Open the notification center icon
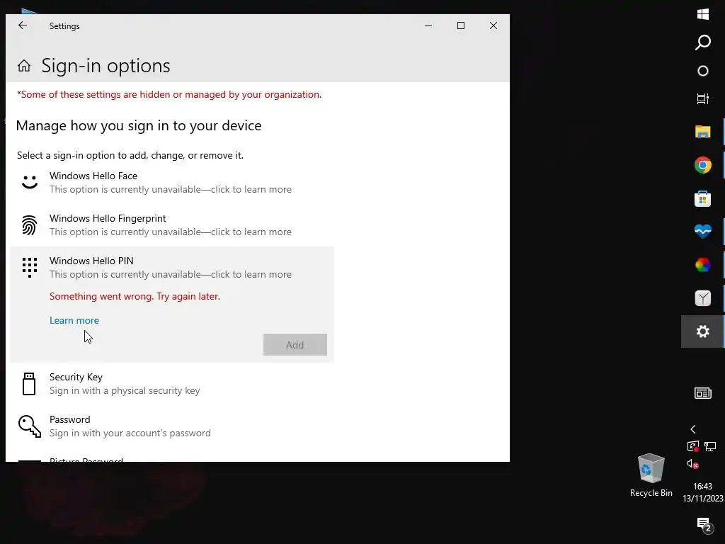Viewport: 725px width, 544px height. point(704,525)
